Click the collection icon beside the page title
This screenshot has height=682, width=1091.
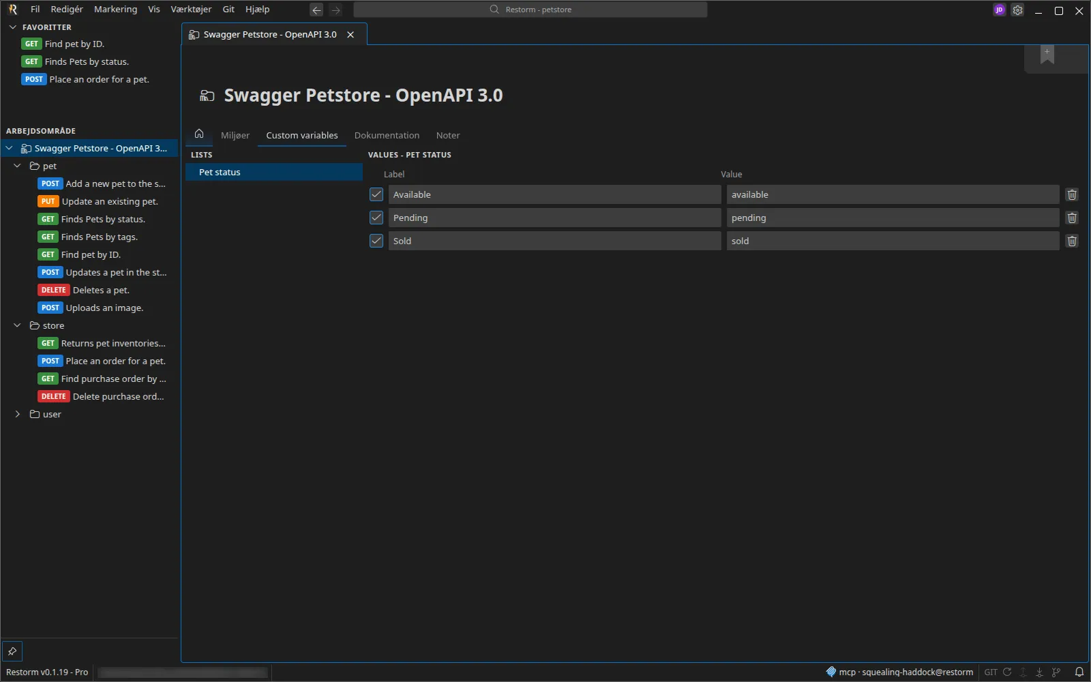(x=207, y=96)
